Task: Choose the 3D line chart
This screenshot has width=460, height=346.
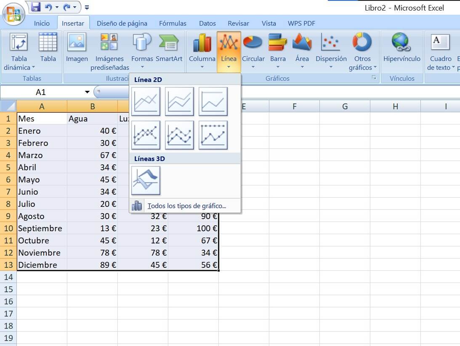Action: point(146,180)
